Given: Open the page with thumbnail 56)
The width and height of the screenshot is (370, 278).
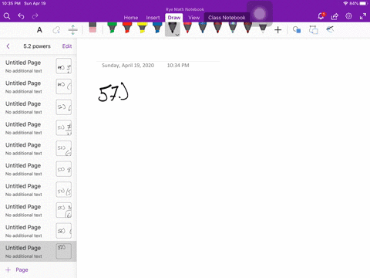Looking at the screenshot, I should coord(39,231).
